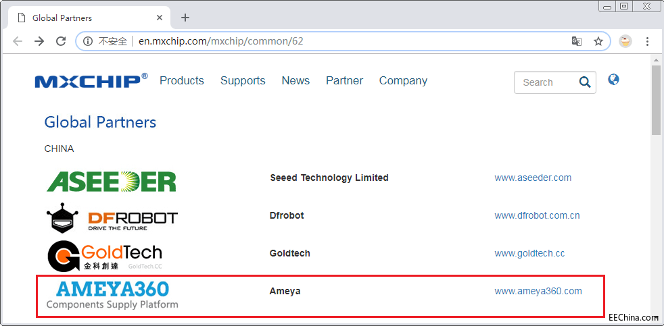
Task: Visit www.ameya360.com link
Action: click(538, 291)
